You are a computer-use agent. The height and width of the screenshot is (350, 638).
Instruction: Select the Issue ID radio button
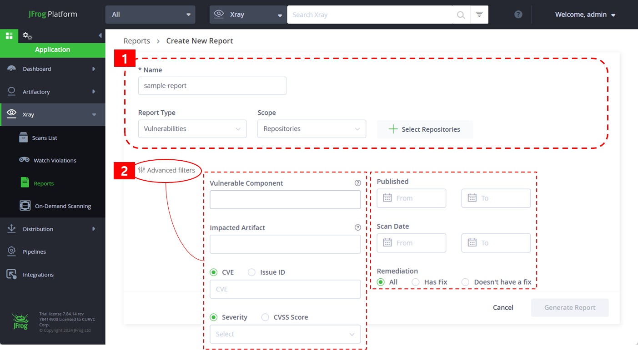pyautogui.click(x=251, y=272)
